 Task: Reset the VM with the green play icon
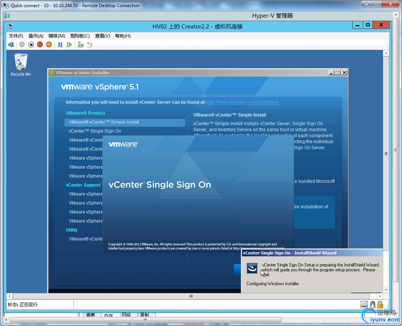[69, 45]
